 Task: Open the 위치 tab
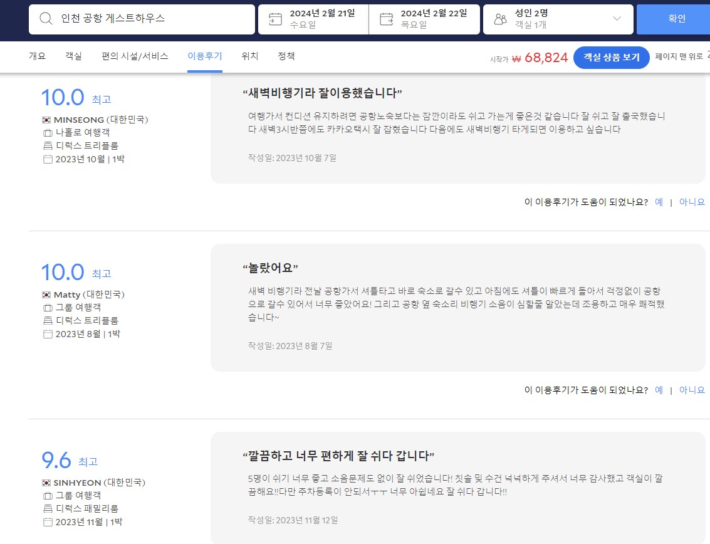249,56
